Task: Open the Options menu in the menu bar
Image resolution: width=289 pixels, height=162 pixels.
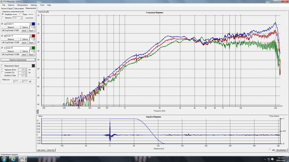Action: click(x=11, y=5)
